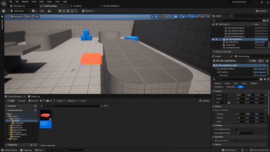The width and height of the screenshot is (270, 152).
Task: Select the viewport select-objects tool icon
Action: pos(153,17)
